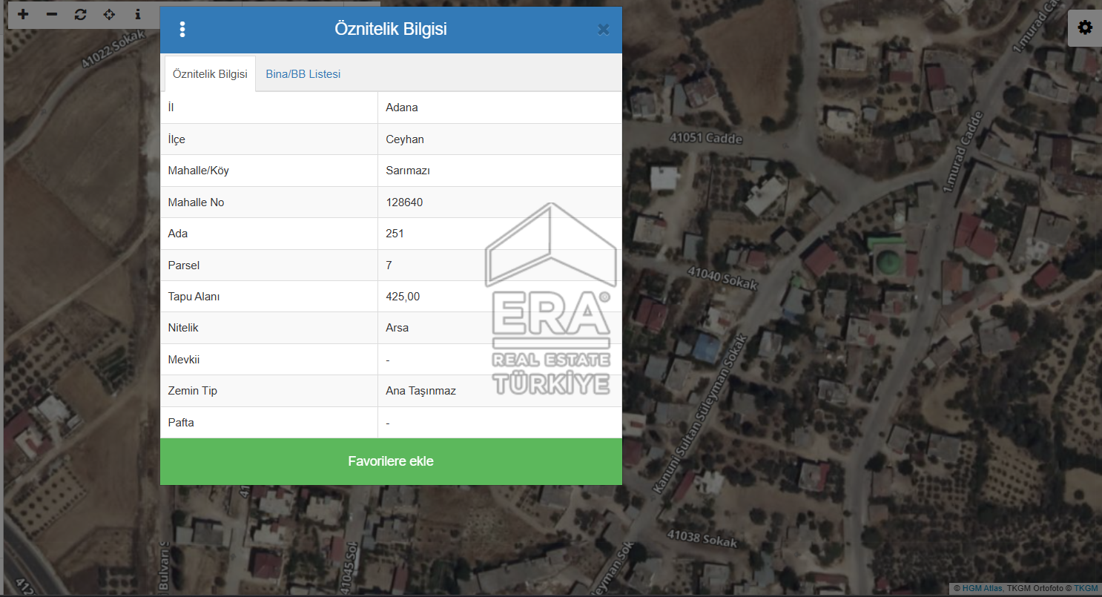Activate the crosshair locate tool
The width and height of the screenshot is (1102, 597).
tap(109, 14)
